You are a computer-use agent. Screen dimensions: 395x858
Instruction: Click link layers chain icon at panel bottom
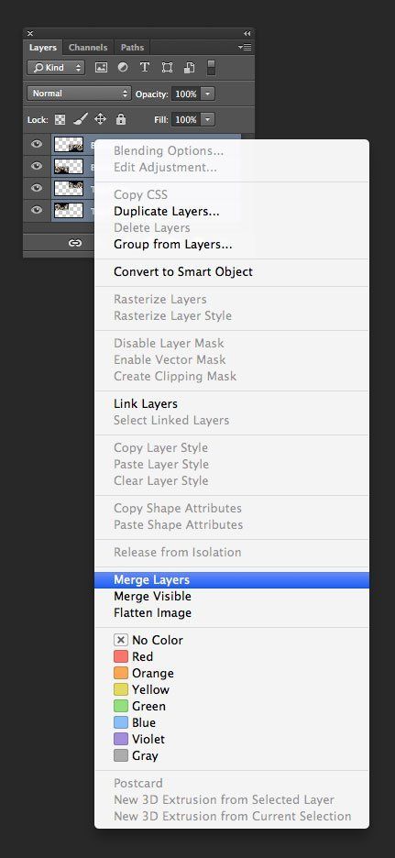75,243
